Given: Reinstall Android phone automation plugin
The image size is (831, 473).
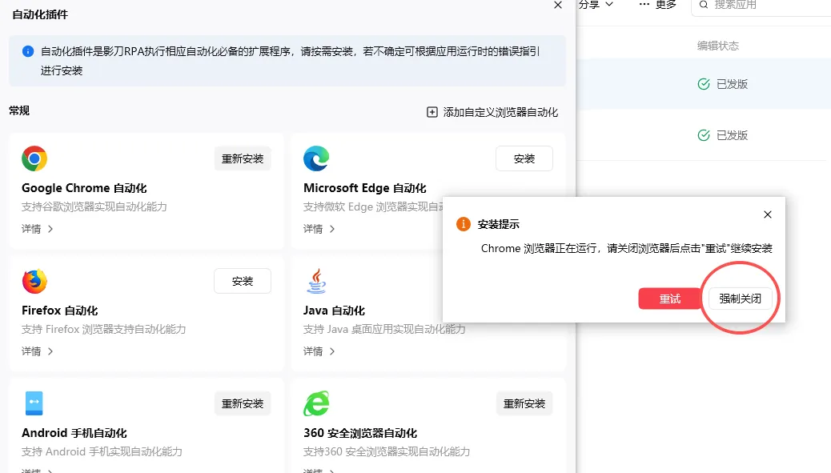Looking at the screenshot, I should [x=243, y=403].
